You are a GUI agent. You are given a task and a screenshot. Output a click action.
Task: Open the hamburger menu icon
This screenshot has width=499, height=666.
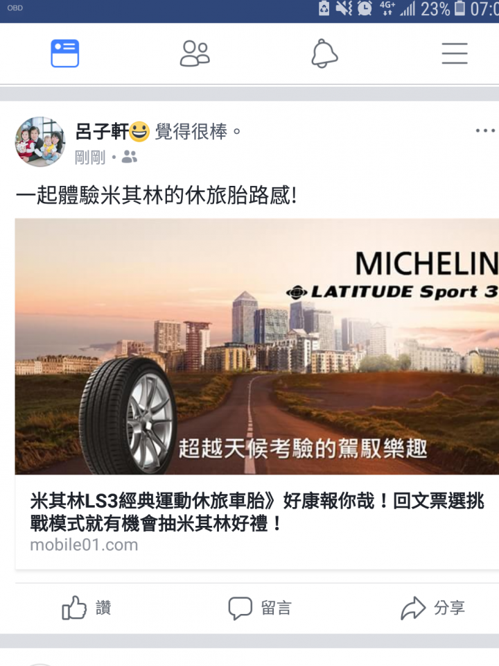point(455,53)
